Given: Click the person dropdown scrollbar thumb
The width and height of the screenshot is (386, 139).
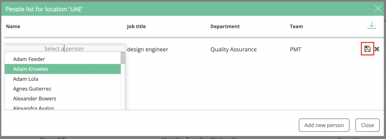Looking at the screenshot, I should [123, 58].
